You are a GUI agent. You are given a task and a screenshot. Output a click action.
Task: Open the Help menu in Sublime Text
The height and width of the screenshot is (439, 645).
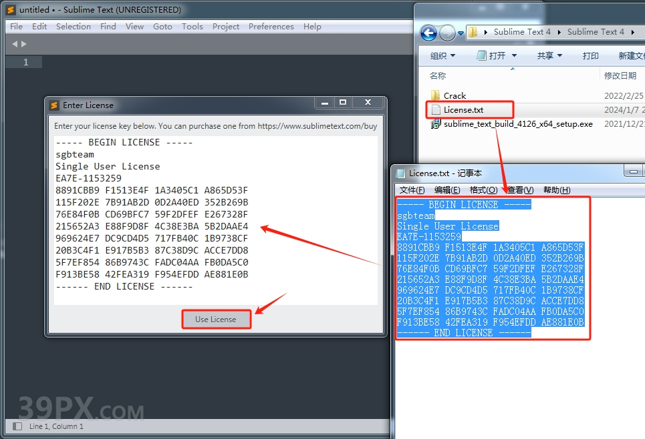(312, 26)
